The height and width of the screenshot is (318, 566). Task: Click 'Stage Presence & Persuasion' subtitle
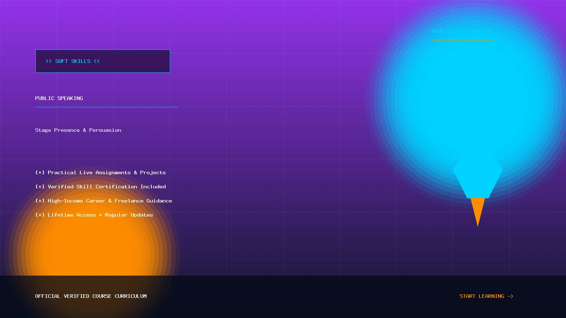[x=78, y=130]
